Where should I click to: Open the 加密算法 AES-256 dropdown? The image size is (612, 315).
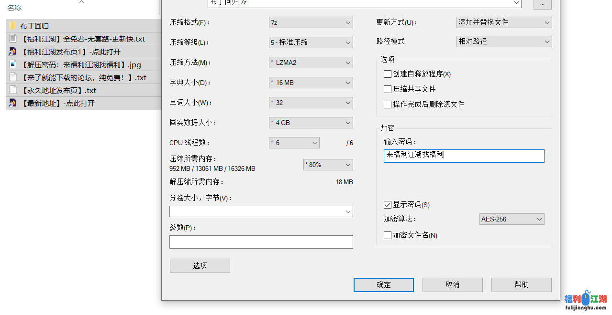[512, 219]
